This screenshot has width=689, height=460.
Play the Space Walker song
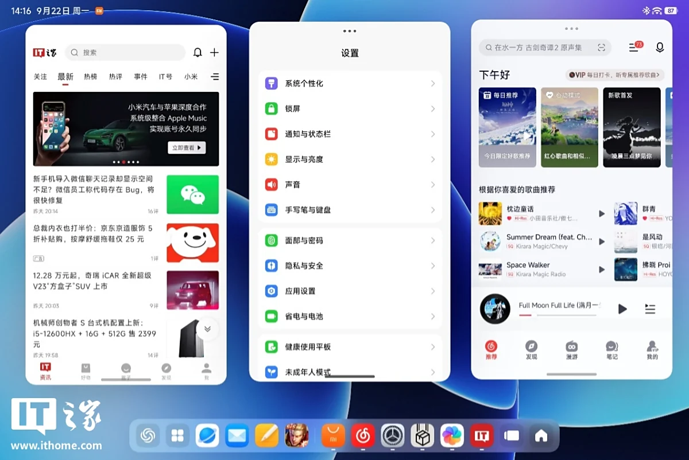(x=602, y=270)
